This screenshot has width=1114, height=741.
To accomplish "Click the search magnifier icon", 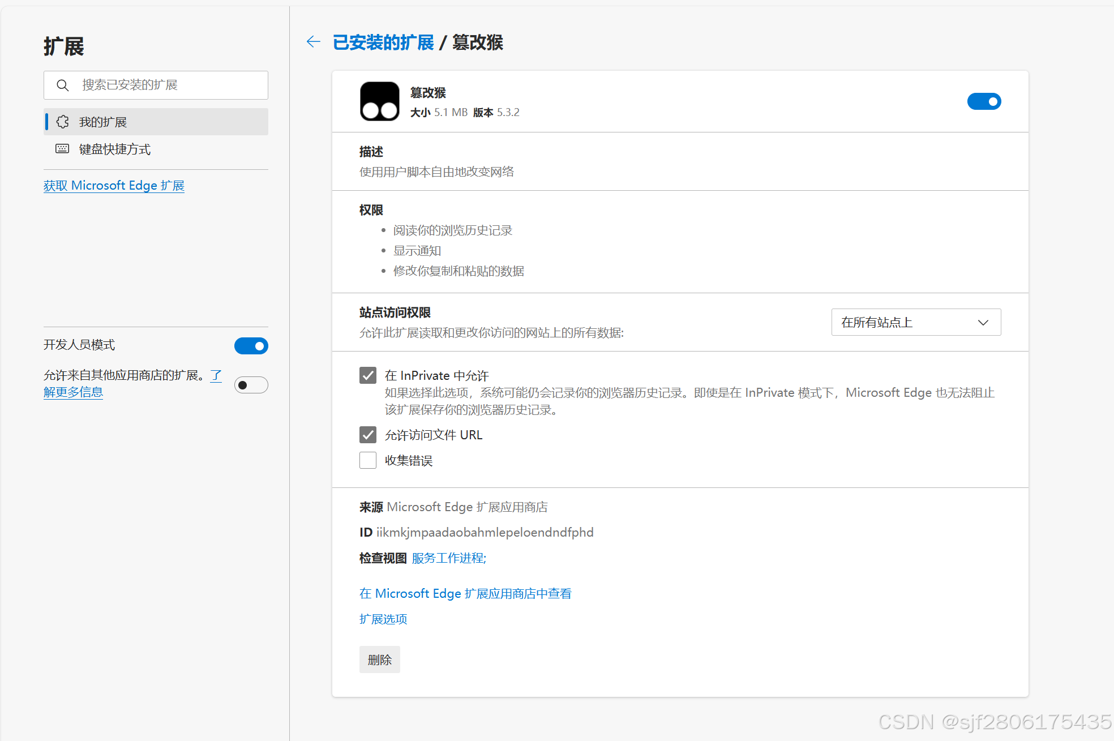I will 62,85.
